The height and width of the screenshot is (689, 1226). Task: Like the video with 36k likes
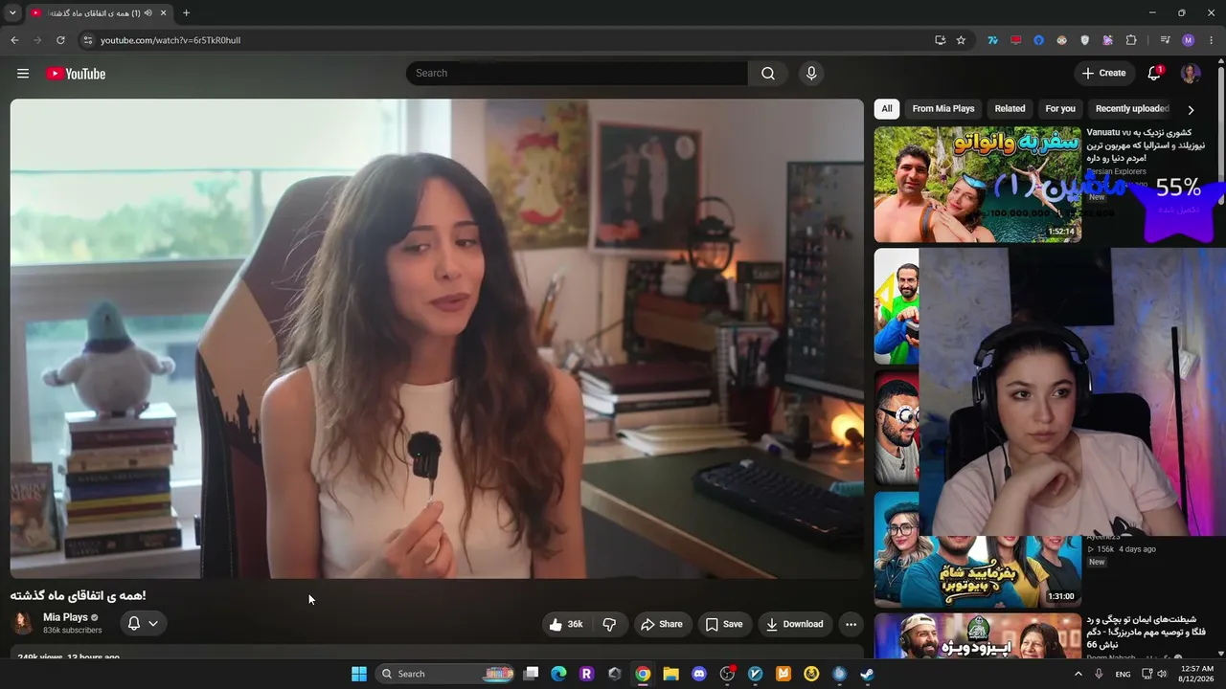[x=566, y=624]
